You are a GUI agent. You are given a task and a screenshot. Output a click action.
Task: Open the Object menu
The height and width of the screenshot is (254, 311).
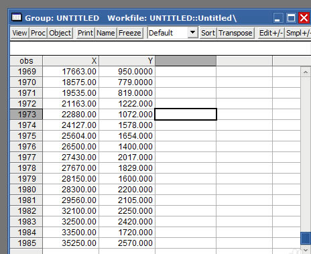click(x=60, y=33)
